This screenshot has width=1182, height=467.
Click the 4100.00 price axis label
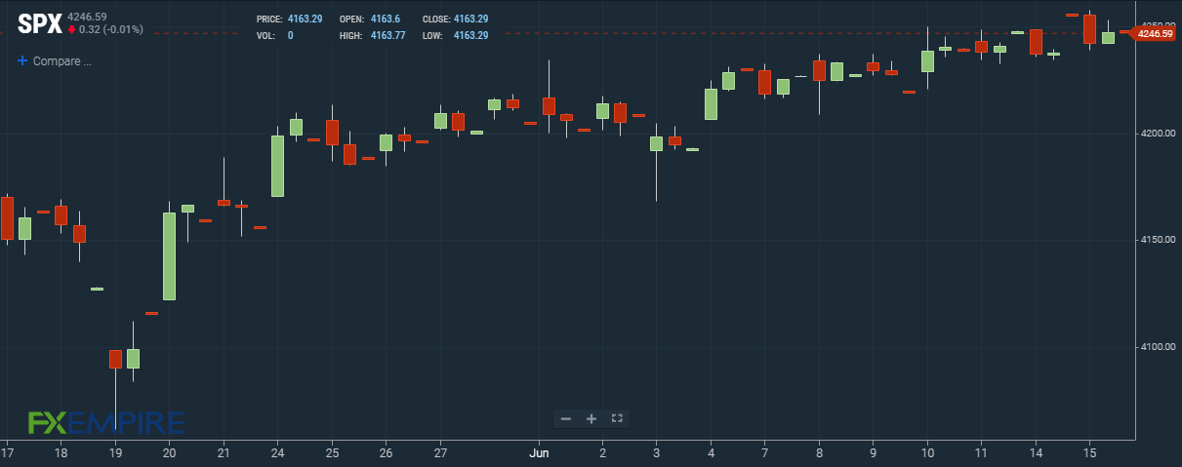tap(1157, 347)
